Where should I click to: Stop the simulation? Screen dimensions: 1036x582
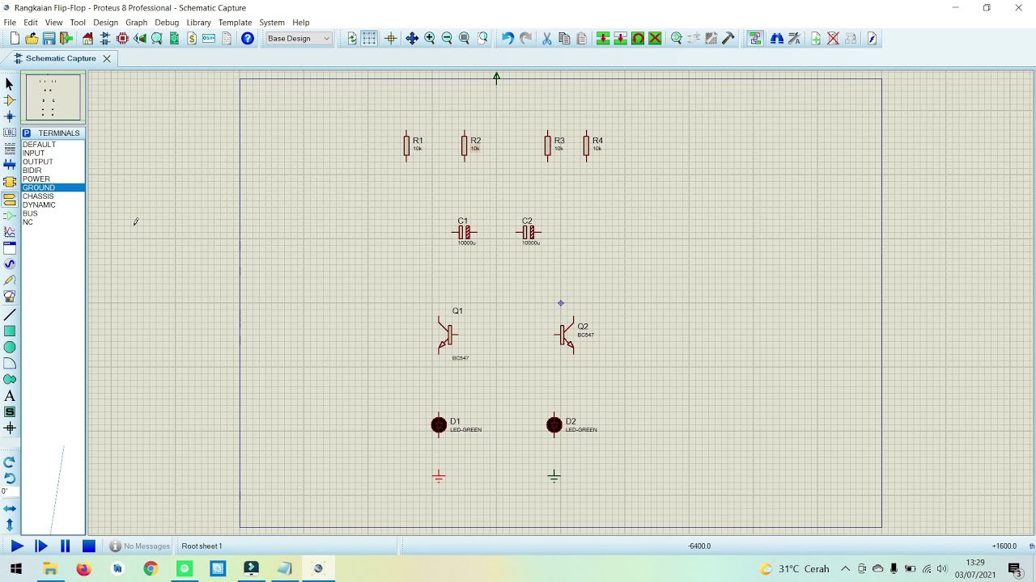coord(89,546)
